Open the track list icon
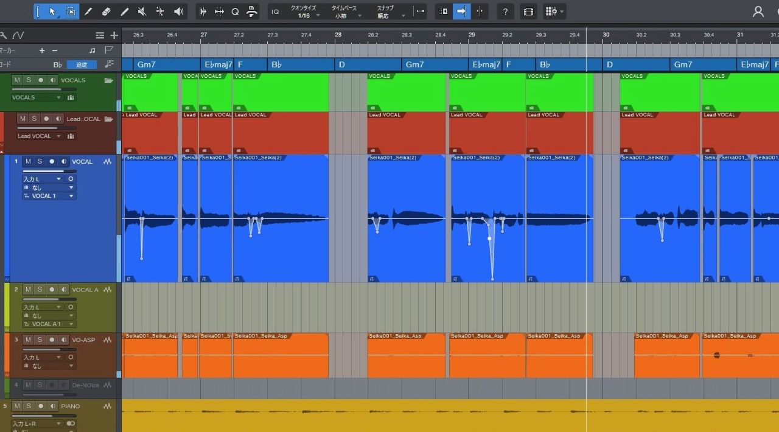 100,35
